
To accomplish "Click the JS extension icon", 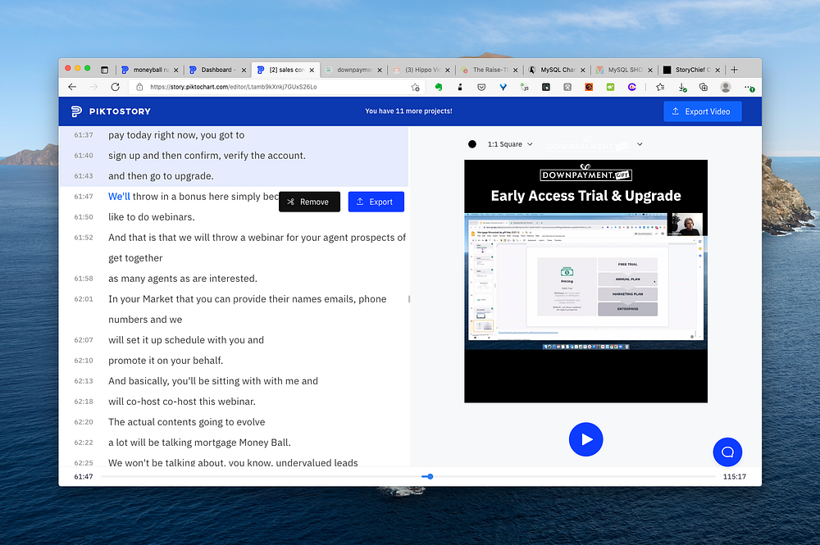I will pyautogui.click(x=525, y=87).
